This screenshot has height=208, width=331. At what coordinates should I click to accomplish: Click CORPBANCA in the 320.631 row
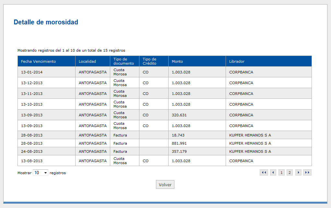241,115
